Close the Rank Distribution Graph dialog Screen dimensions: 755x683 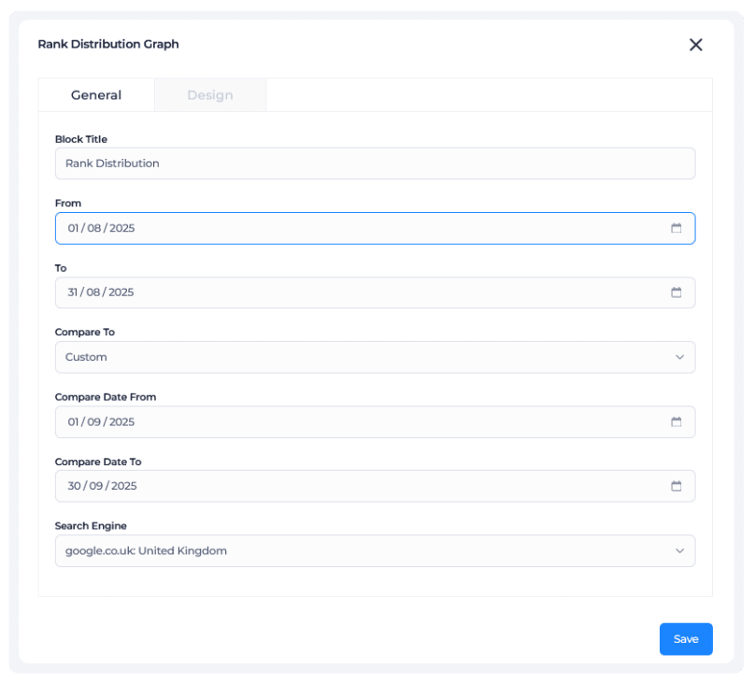pos(695,44)
